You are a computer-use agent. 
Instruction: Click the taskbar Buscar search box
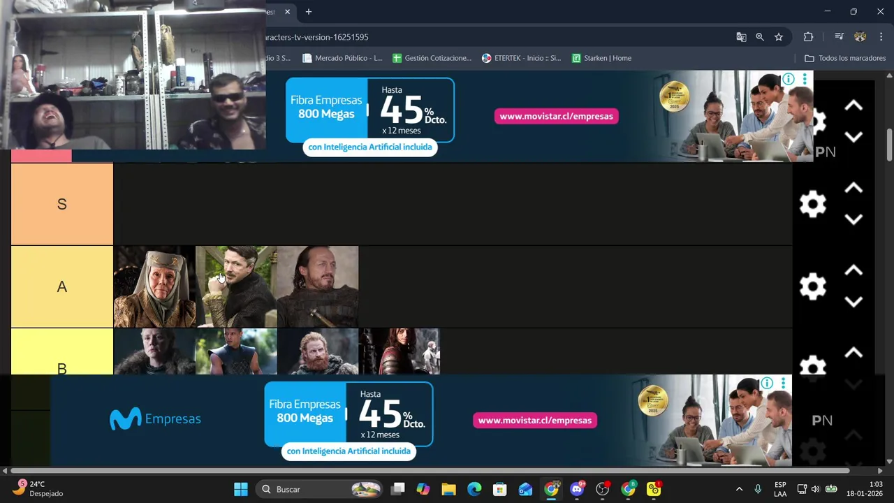point(319,489)
